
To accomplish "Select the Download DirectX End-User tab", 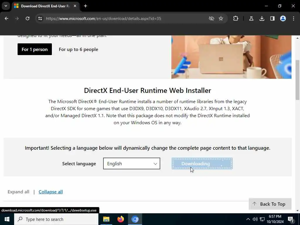I will click(x=45, y=6).
